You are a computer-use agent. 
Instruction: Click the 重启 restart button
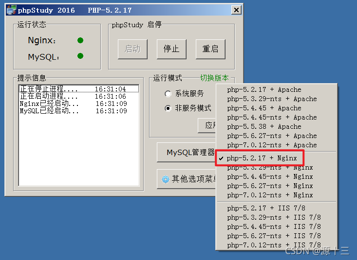(x=210, y=49)
